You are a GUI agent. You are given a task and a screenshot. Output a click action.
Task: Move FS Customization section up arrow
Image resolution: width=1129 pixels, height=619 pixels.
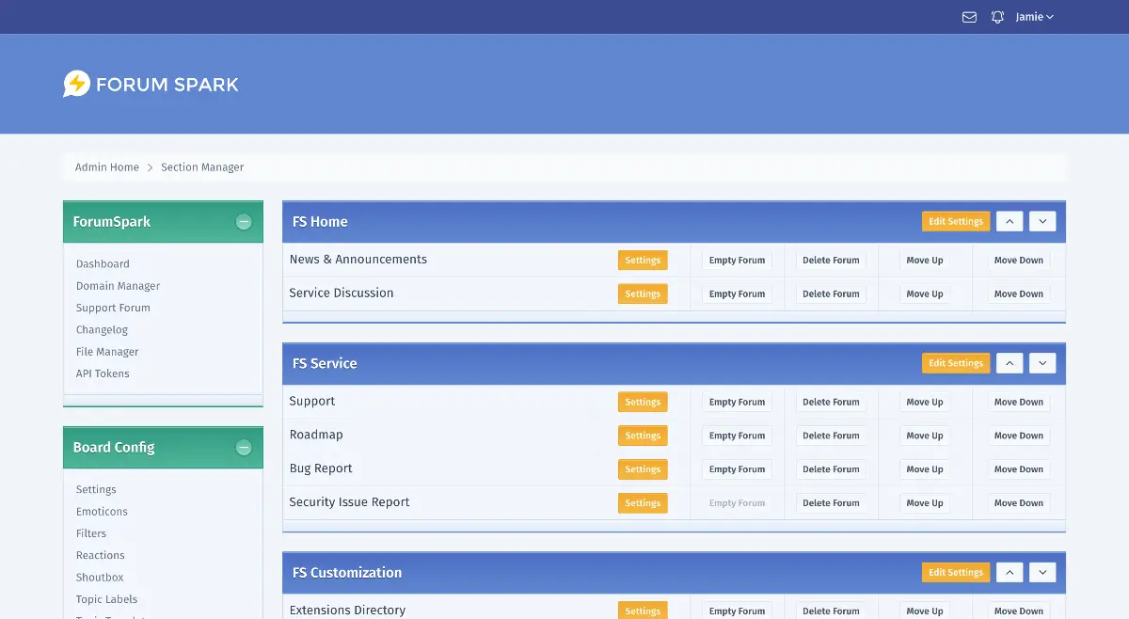1009,573
